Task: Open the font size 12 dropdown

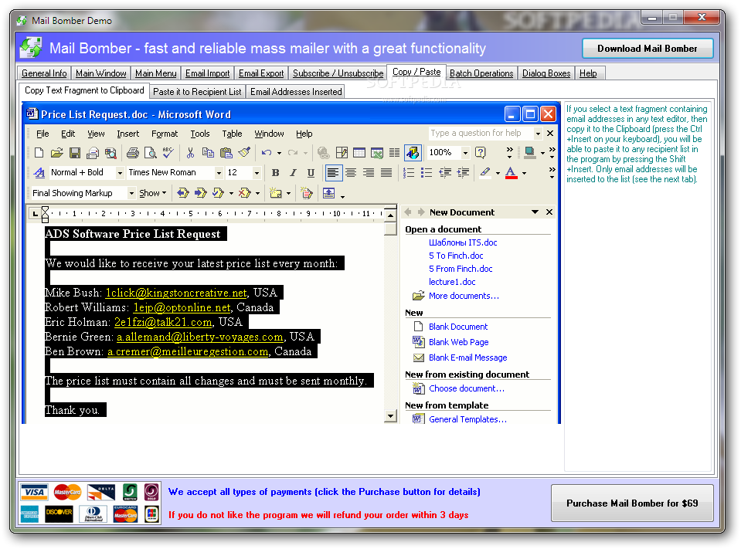Action: pyautogui.click(x=257, y=173)
